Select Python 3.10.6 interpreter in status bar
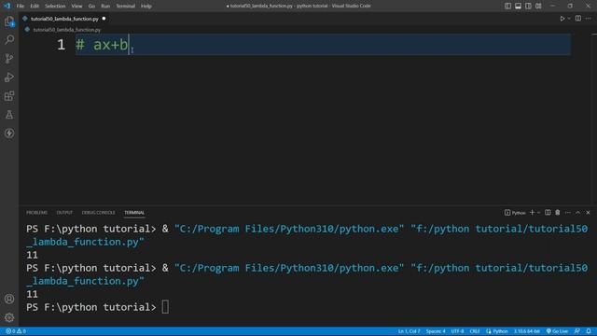 pyautogui.click(x=527, y=331)
